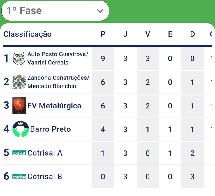Select the Barro Preto team name
The width and height of the screenshot is (215, 196).
[x=50, y=129]
